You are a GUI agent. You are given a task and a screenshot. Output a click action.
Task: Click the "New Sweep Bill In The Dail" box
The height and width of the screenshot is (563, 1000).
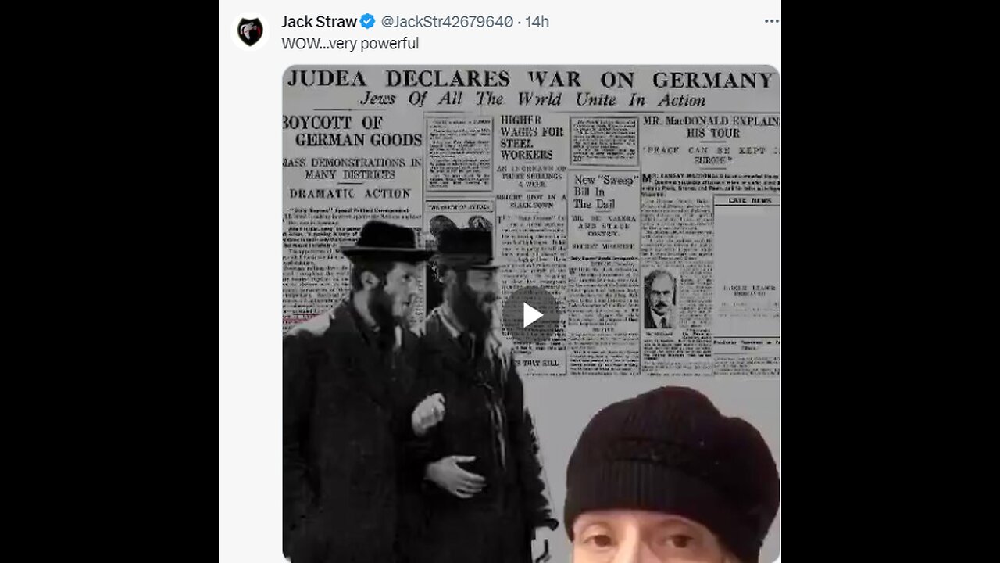click(605, 192)
